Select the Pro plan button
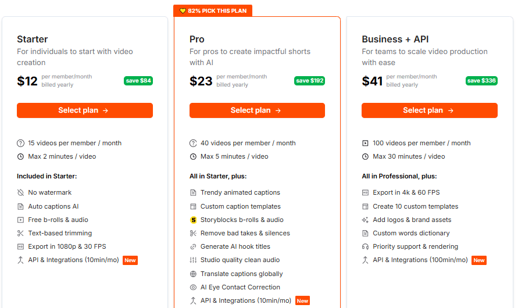Viewport: 518px width, 308px height. click(257, 110)
